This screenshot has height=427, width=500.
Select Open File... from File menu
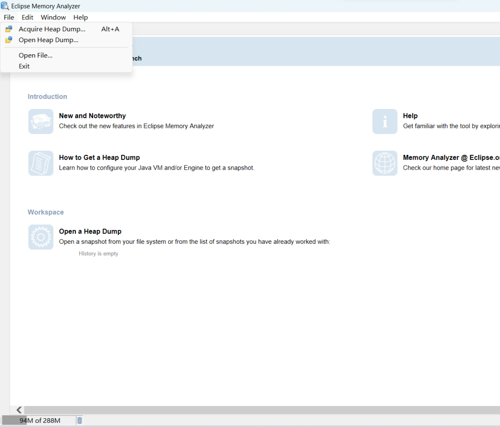click(x=35, y=55)
